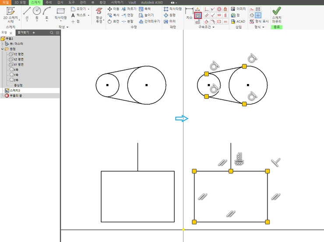Select 스케치3 in the model browser
Screen dimensions: 324x242
pos(16,90)
